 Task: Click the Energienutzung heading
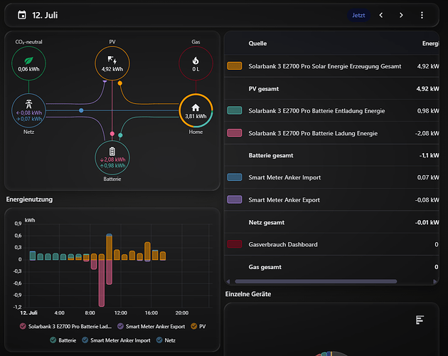[29, 199]
